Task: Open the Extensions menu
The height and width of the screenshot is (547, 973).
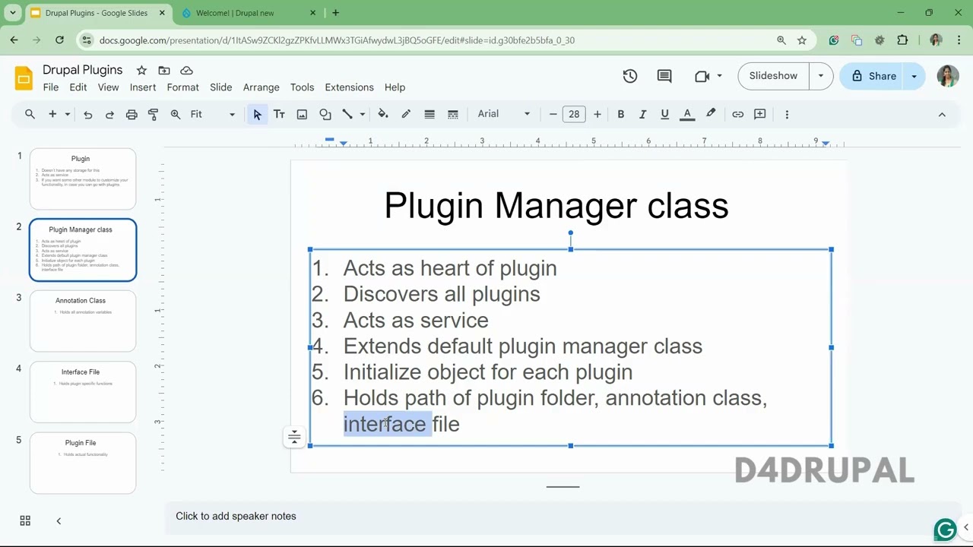Action: click(349, 87)
